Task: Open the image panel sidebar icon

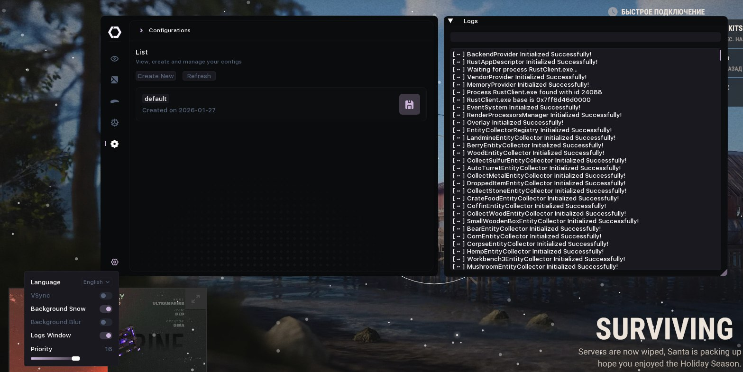Action: pyautogui.click(x=115, y=80)
